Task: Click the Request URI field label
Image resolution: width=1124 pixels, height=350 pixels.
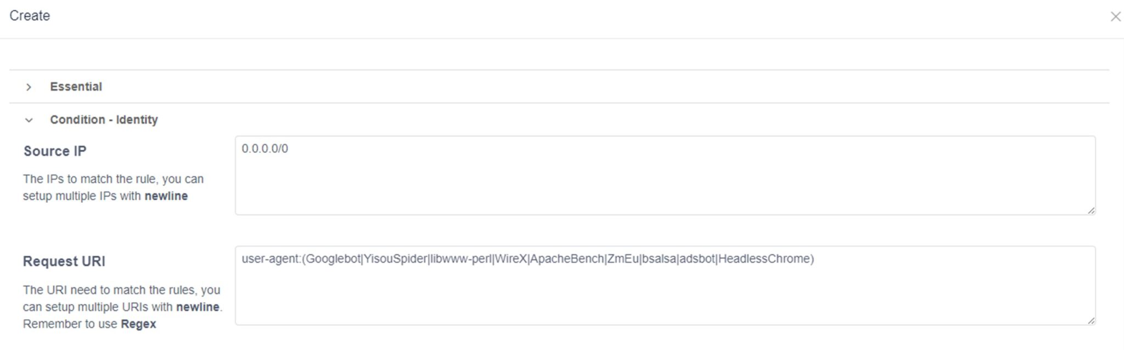Action: [64, 262]
